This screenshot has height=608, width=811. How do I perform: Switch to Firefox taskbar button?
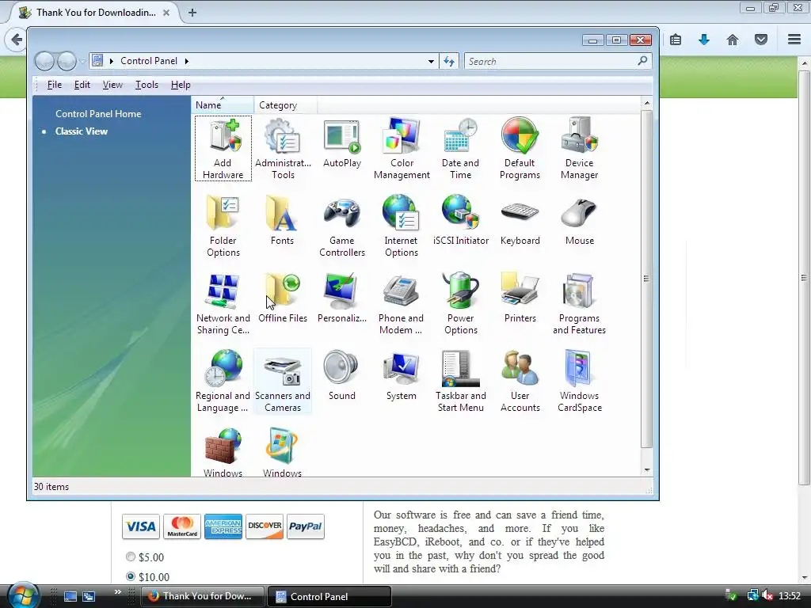202,596
